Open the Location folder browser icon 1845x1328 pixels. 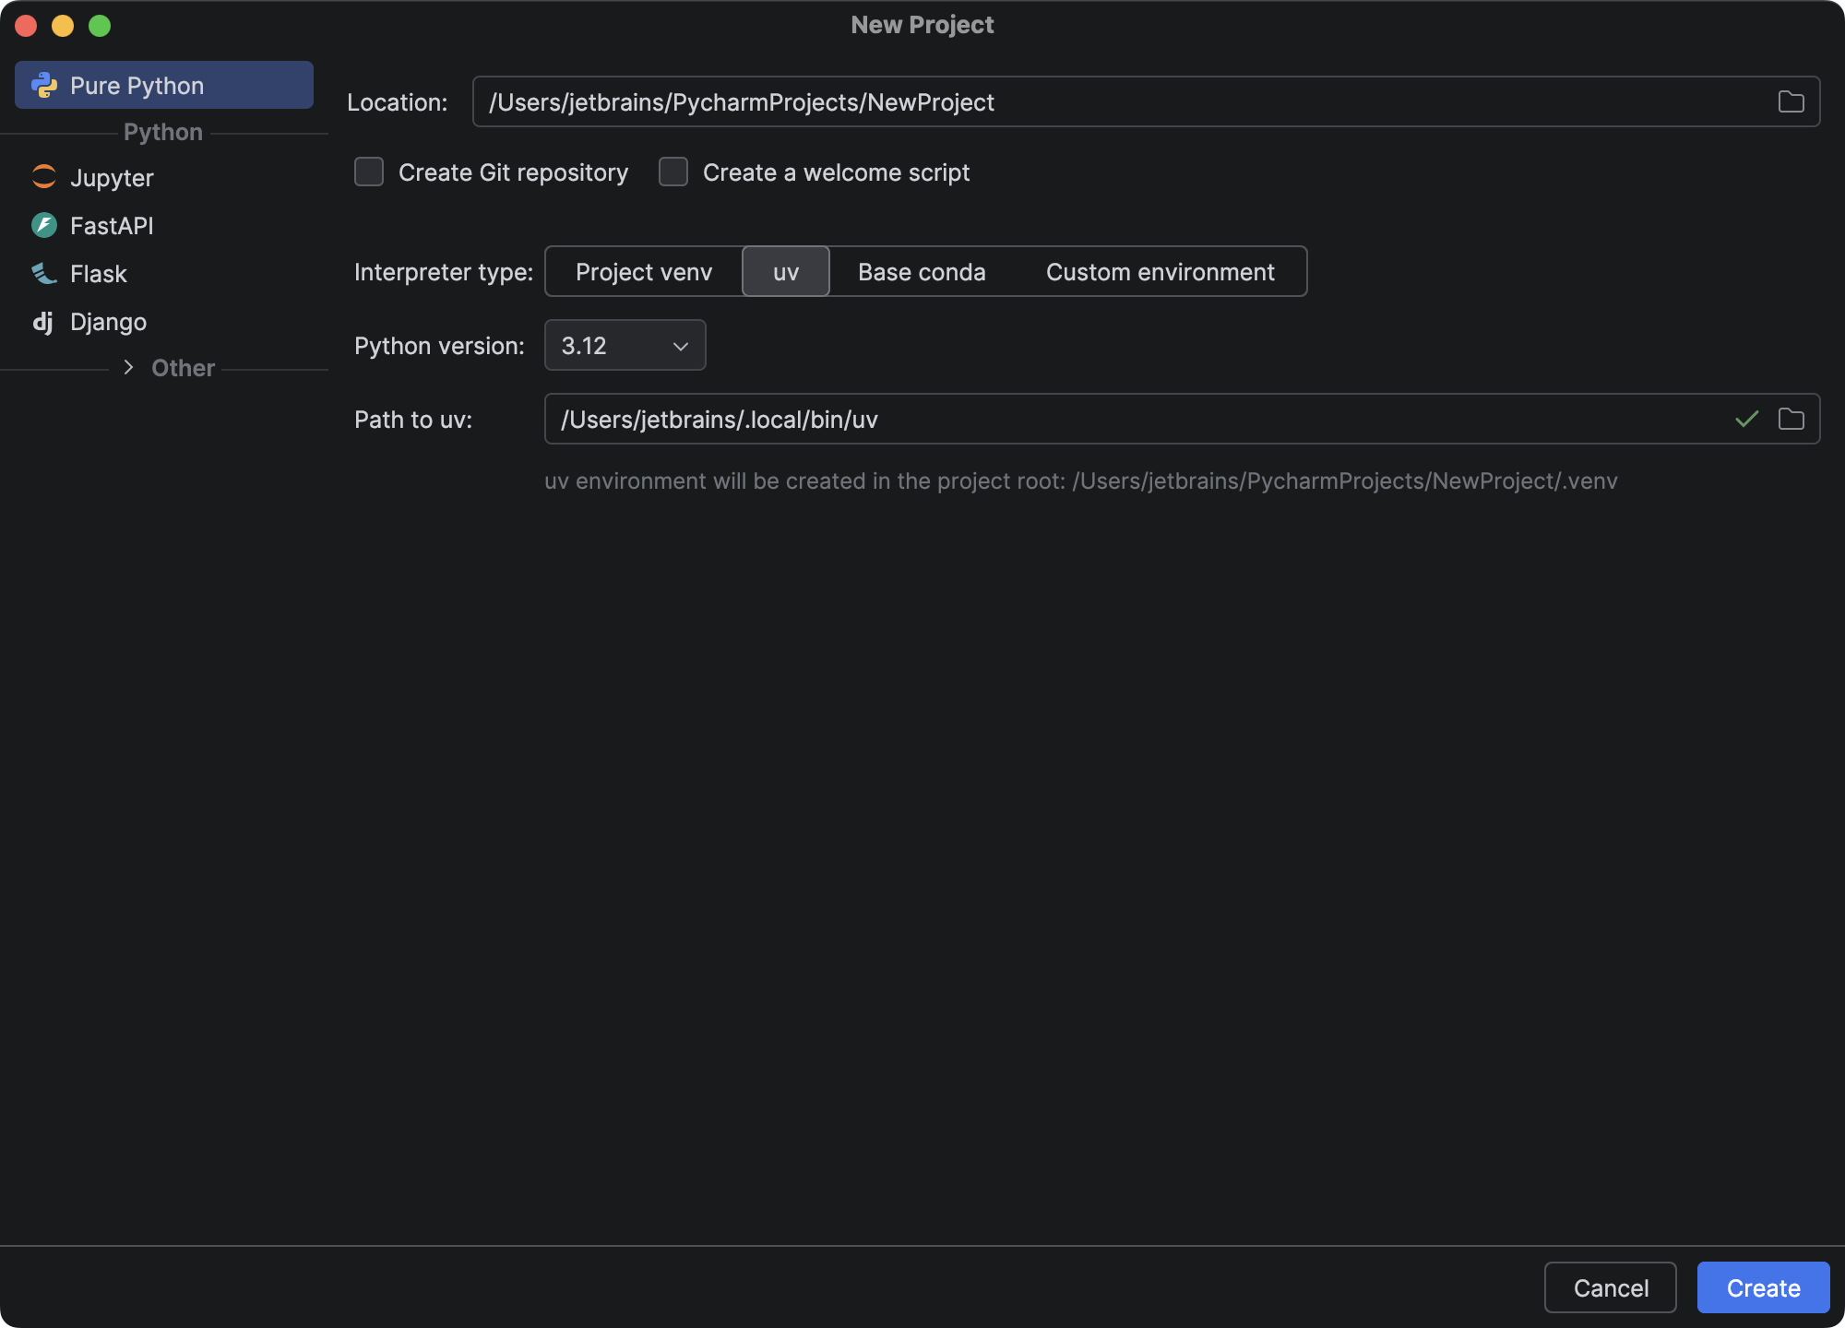click(x=1791, y=101)
